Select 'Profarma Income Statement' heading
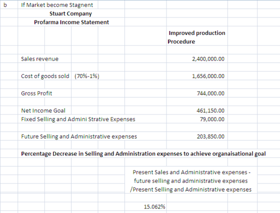Image resolution: width=280 pixels, height=213 pixels. 71,22
